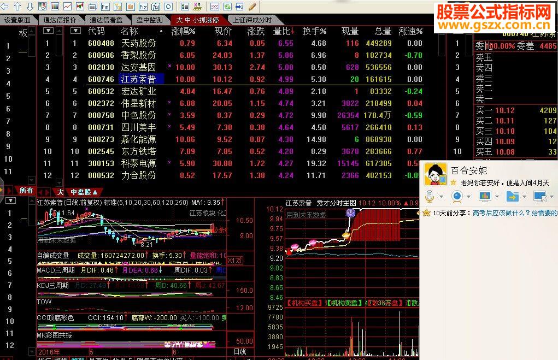Image resolution: width=558 pixels, height=360 pixels.
Task: Open the dropdown arrow left of 代码 header
Action: tap(75, 31)
